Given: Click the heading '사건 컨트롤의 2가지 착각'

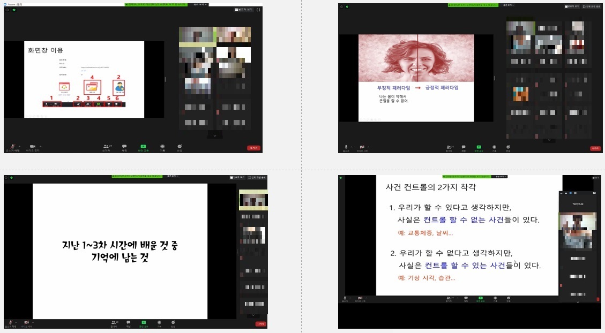Looking at the screenshot, I should 431,187.
